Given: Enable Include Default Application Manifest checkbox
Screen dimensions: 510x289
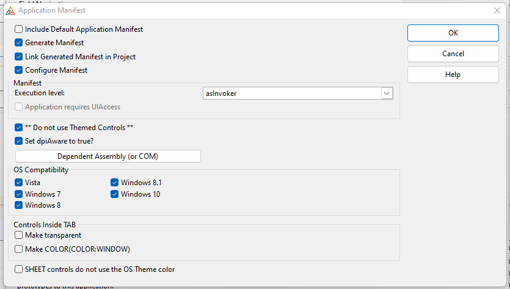Looking at the screenshot, I should click(x=19, y=29).
